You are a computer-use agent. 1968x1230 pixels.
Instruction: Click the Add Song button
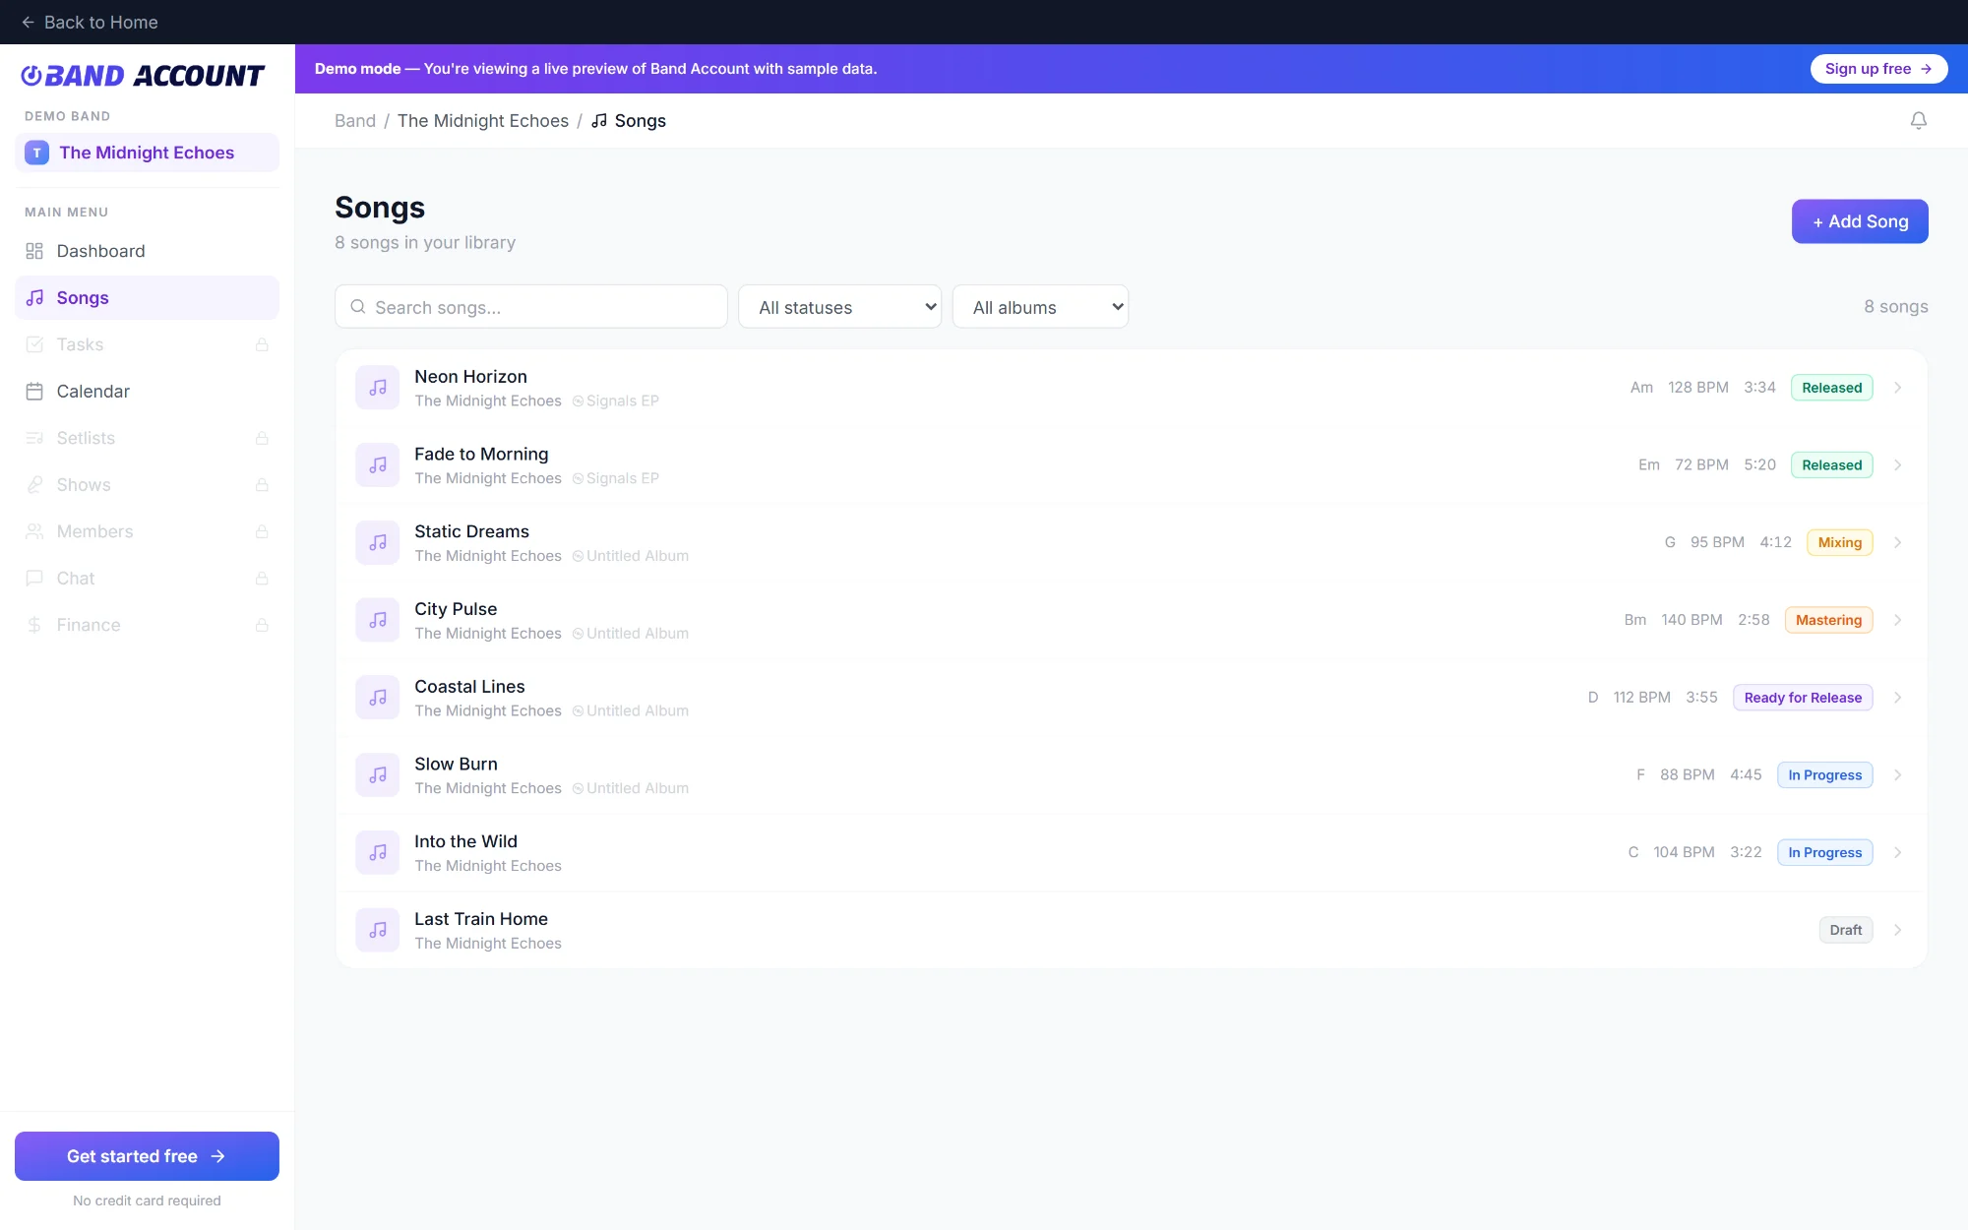pyautogui.click(x=1860, y=221)
